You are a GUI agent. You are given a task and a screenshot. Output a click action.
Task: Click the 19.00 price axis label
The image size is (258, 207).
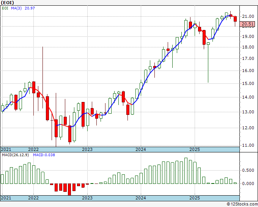[248, 36]
